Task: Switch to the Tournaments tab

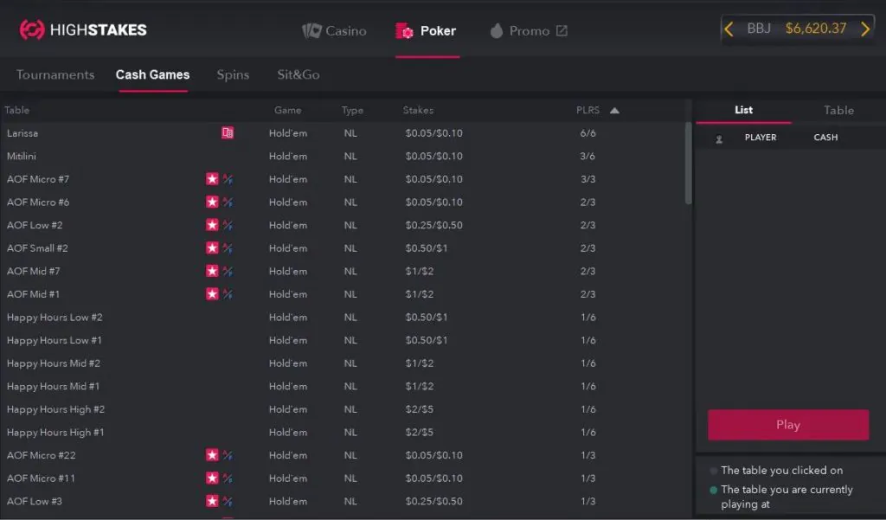Action: 55,74
